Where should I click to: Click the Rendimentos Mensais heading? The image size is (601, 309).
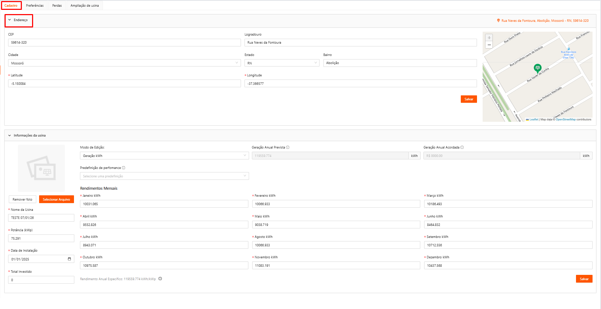click(x=99, y=188)
